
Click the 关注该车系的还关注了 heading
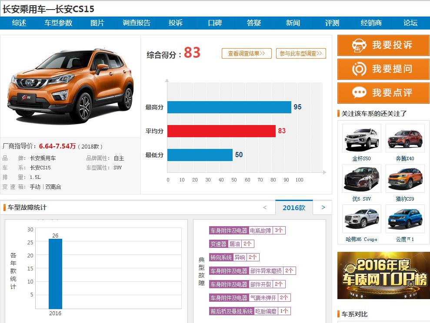374,114
